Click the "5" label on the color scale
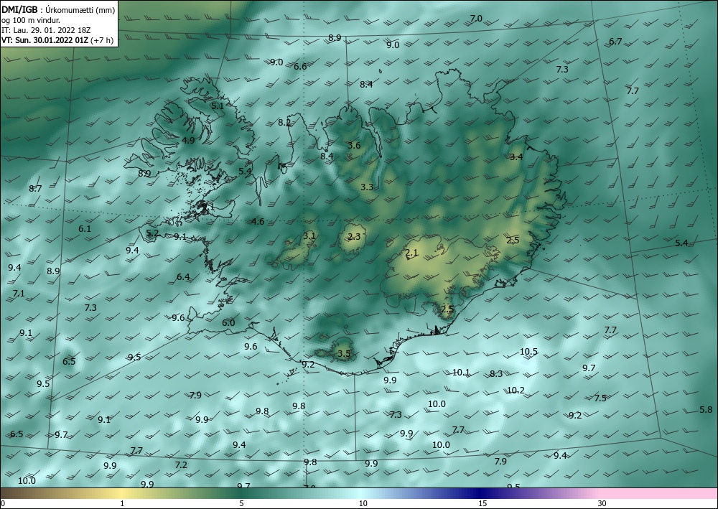 coord(241,503)
